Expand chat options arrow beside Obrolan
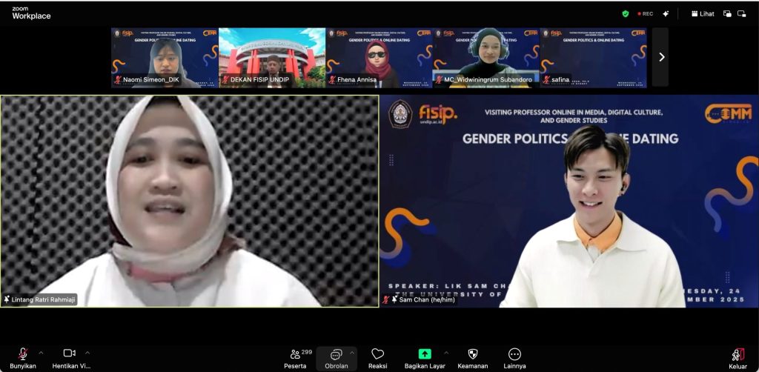The image size is (759, 372). tap(352, 353)
